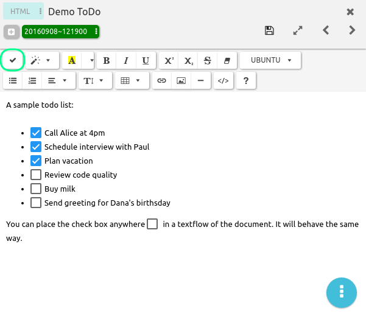Open the Ubuntu font family dropdown
366x317 pixels.
click(270, 60)
